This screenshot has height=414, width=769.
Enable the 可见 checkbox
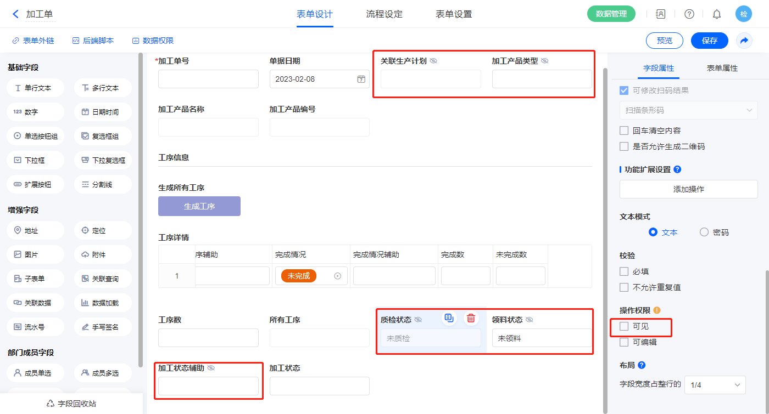point(624,326)
